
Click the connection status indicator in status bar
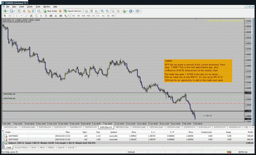pos(229,152)
